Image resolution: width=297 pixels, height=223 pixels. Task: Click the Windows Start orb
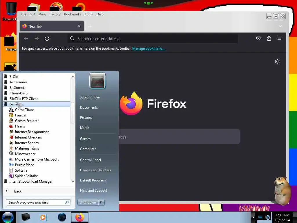pyautogui.click(x=8, y=217)
